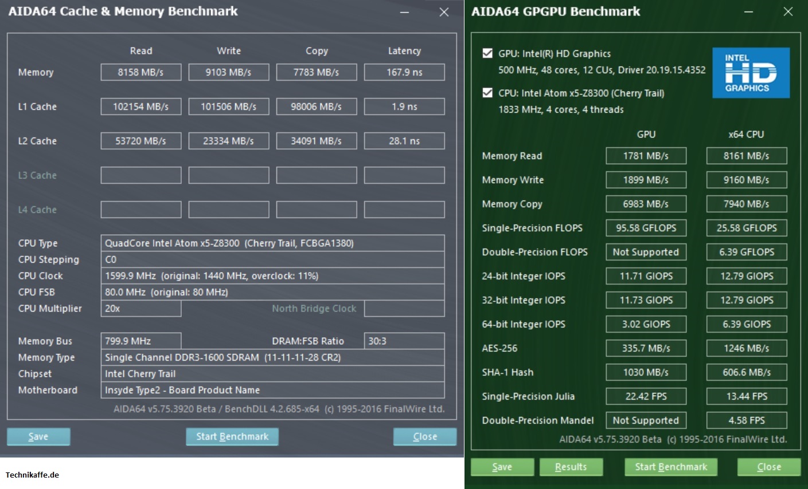
Task: Select GPU AES-256 value 335.7 MB/s
Action: pyautogui.click(x=646, y=348)
